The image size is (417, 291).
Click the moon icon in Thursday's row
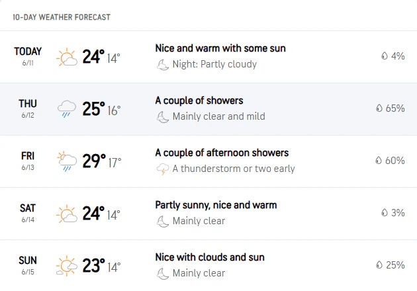162,117
